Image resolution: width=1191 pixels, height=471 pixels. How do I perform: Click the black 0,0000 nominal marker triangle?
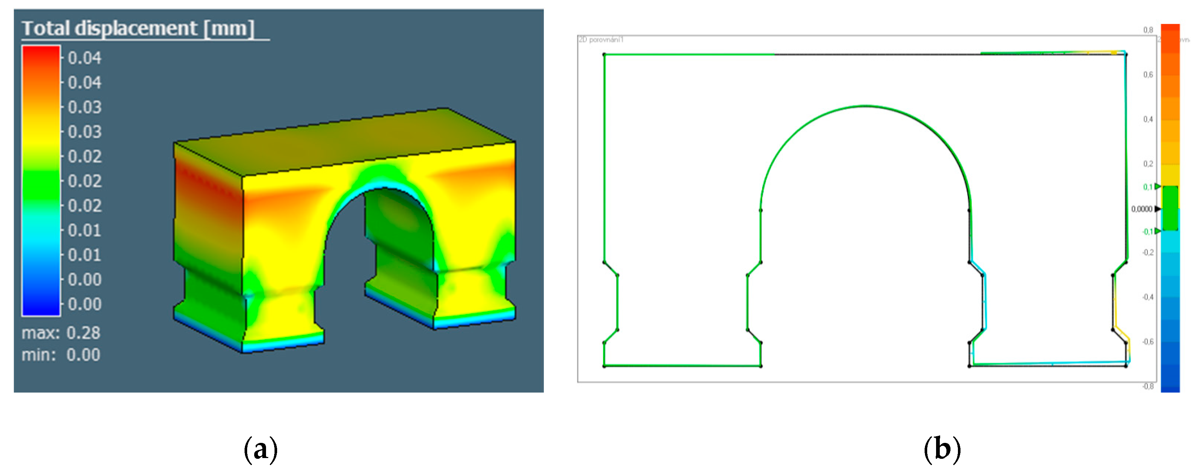tap(1158, 209)
